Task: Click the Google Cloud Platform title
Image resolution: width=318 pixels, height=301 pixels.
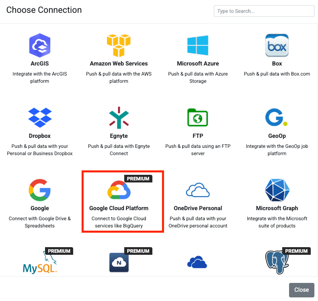Action: (119, 208)
